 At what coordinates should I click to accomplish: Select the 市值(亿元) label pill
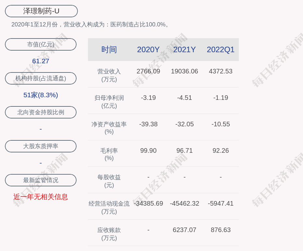tap(41, 44)
